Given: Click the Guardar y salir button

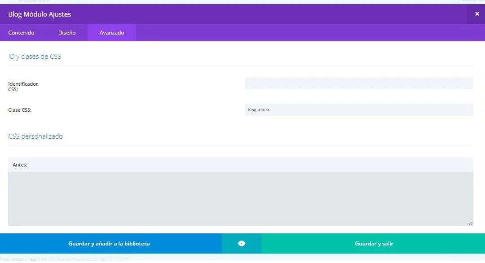Looking at the screenshot, I should pos(374,244).
